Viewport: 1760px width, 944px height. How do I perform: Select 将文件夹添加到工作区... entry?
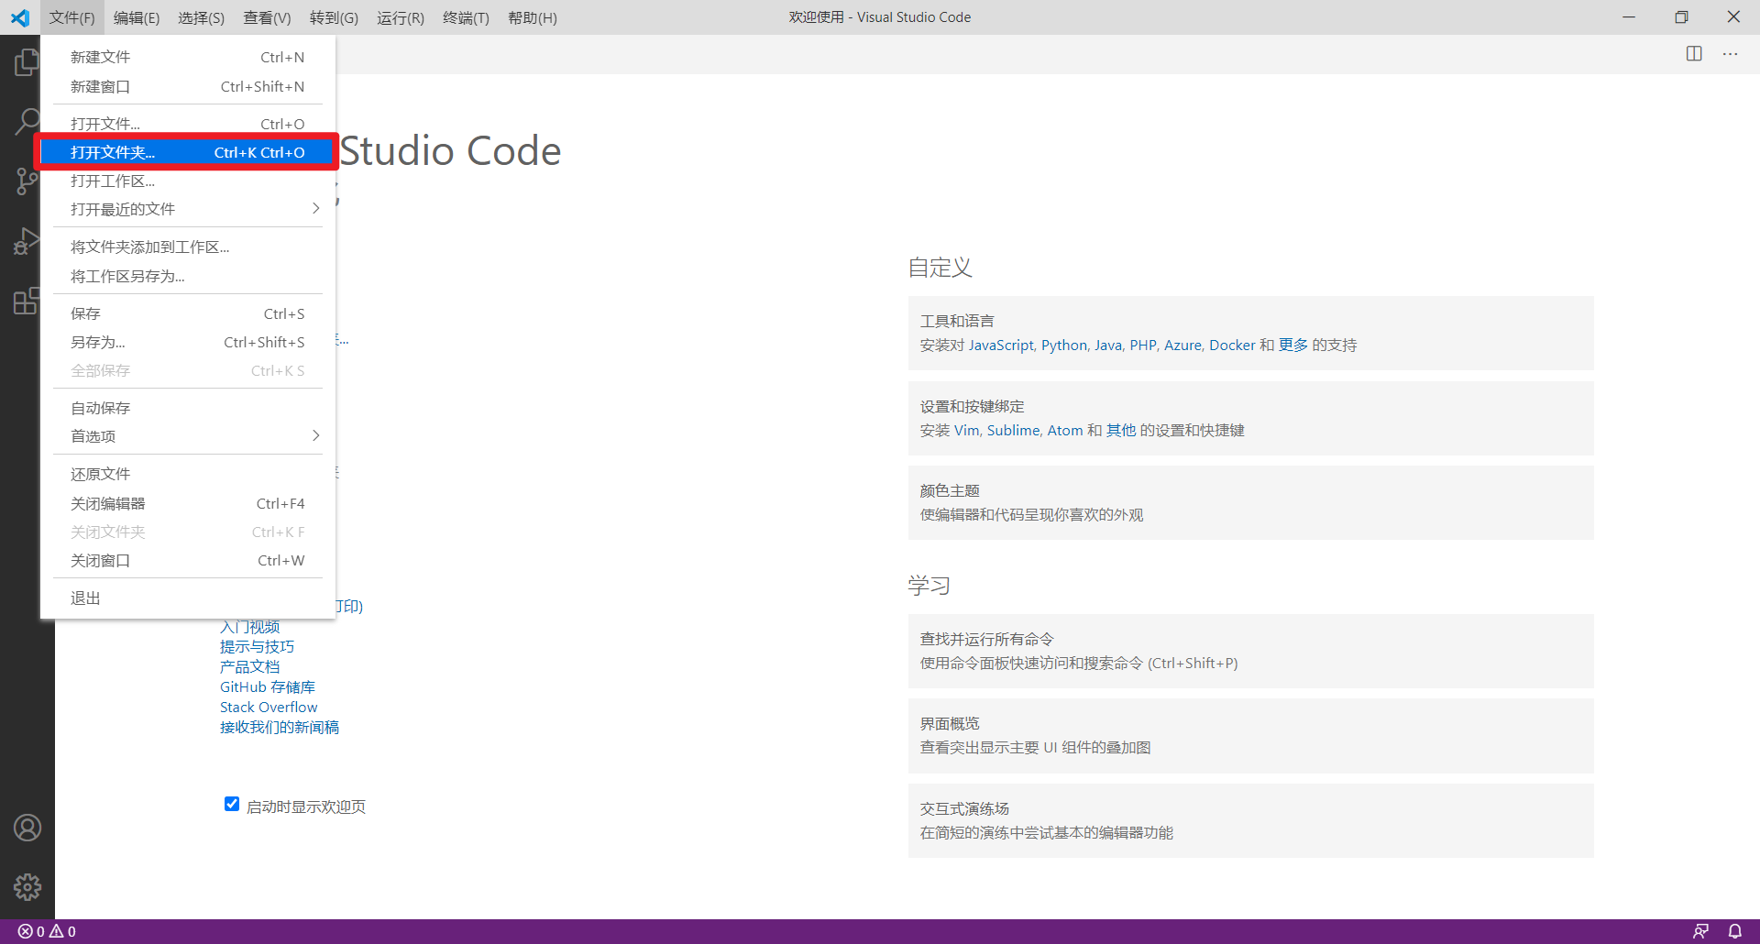tap(188, 247)
